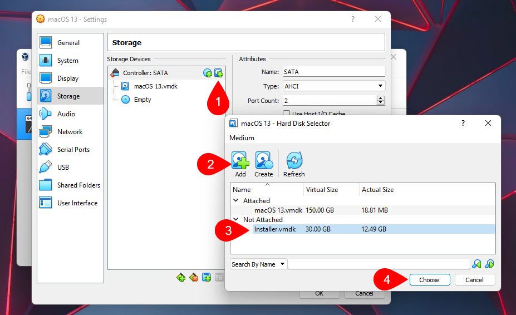Click the remove selected controller icon
Viewport: 516px width, 315px height.
[194, 278]
